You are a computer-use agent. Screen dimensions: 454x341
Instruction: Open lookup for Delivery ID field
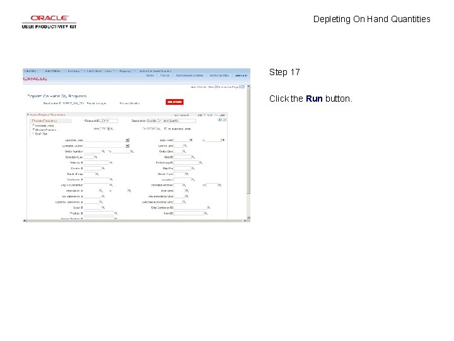(x=111, y=163)
